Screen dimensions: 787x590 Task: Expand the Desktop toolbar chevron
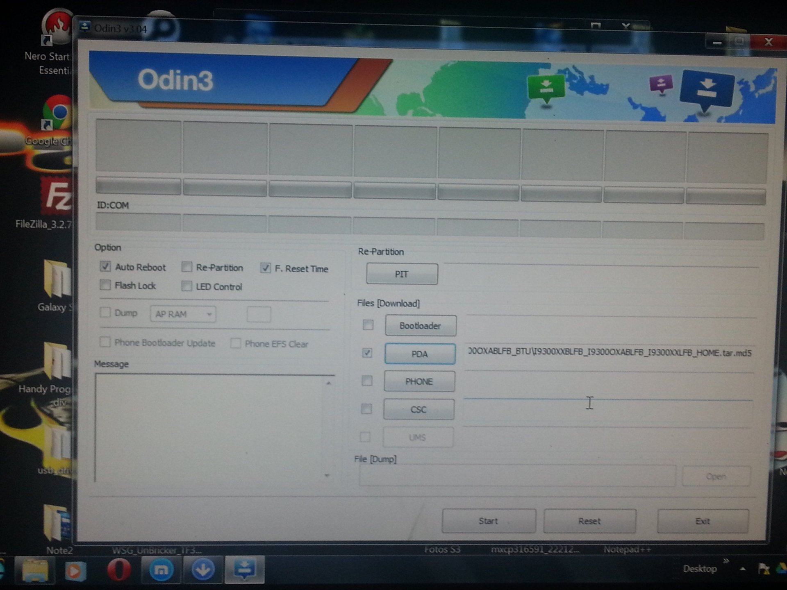(726, 561)
